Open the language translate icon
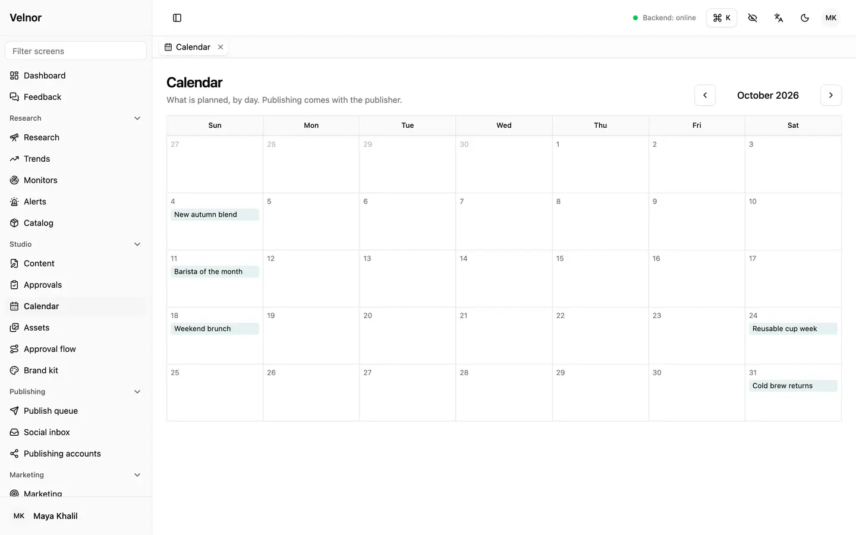 (x=779, y=18)
